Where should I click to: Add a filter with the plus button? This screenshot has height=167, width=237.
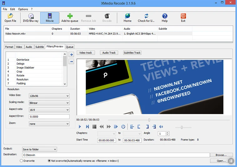(71, 55)
